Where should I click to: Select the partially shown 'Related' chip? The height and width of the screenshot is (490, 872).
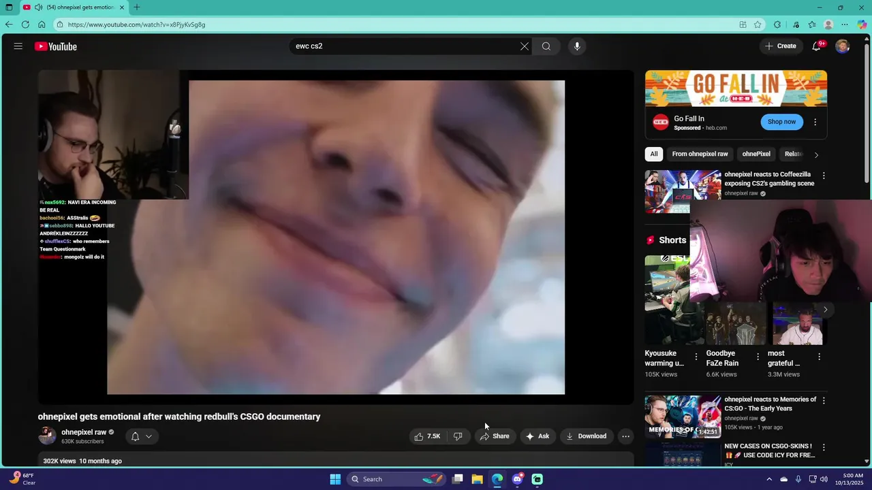794,154
